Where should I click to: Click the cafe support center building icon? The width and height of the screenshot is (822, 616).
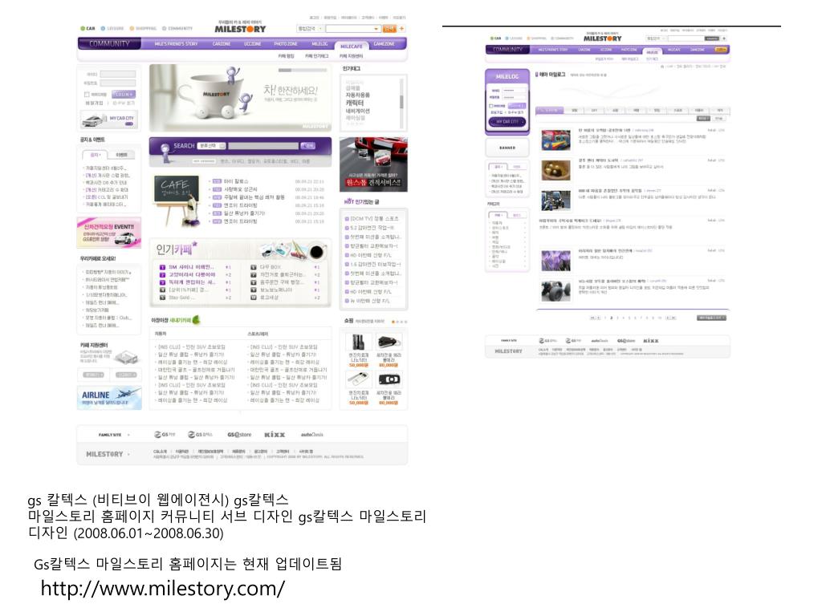[x=126, y=358]
